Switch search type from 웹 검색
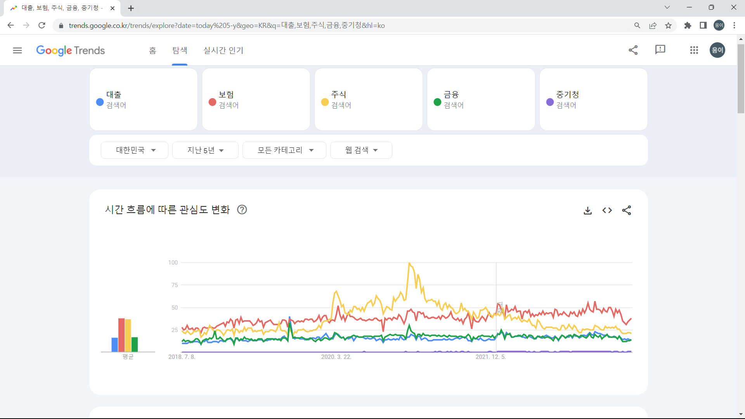This screenshot has width=745, height=419. point(361,150)
